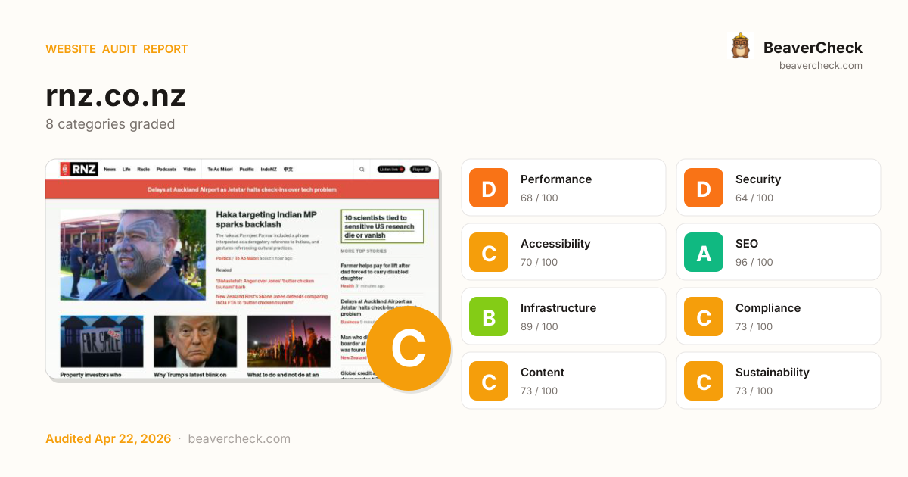The image size is (908, 477).
Task: Click the Performance grade D badge
Action: (489, 188)
